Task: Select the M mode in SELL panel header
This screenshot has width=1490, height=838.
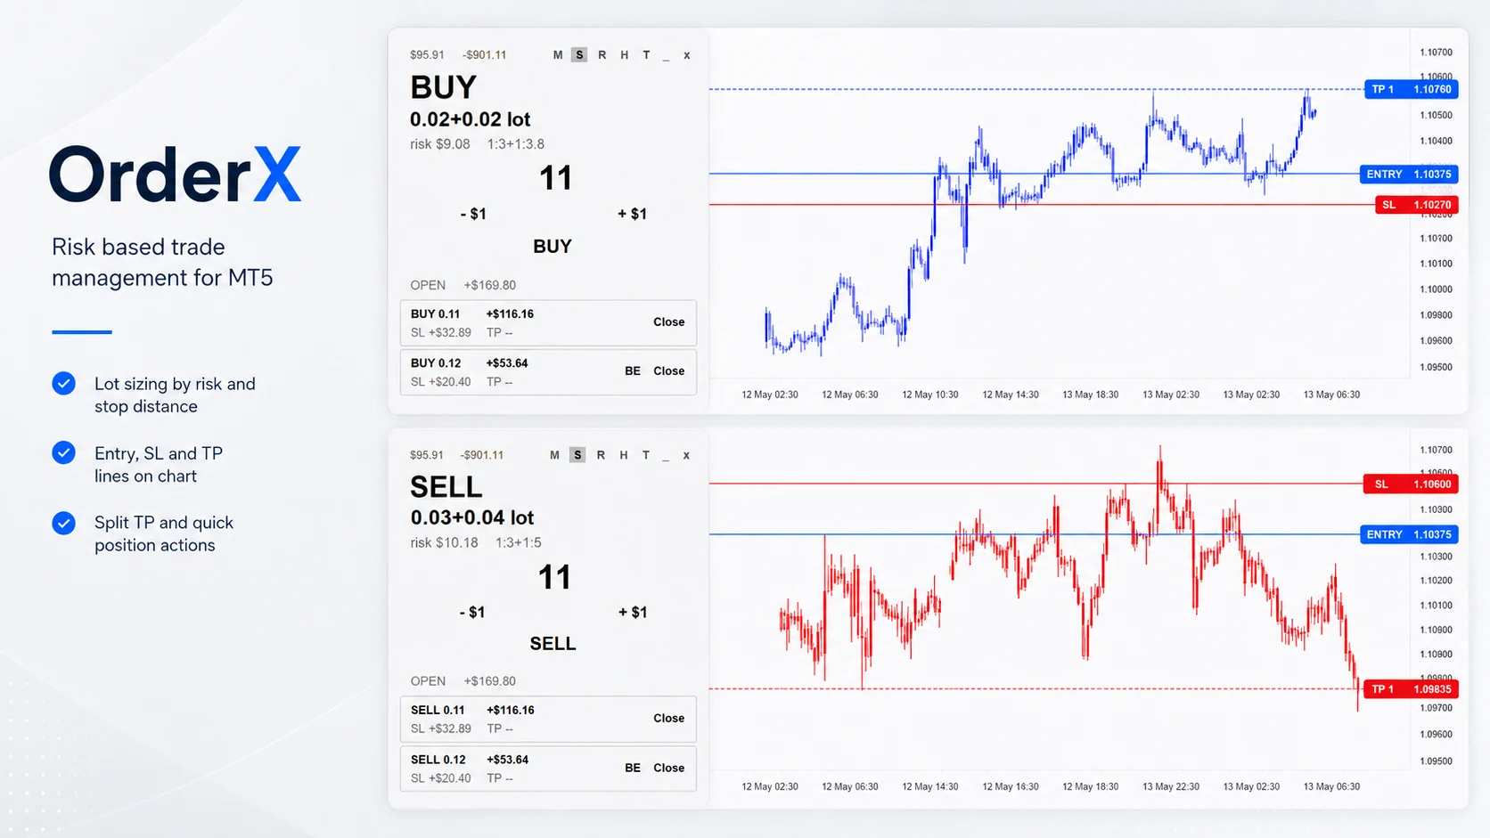Action: pyautogui.click(x=554, y=455)
